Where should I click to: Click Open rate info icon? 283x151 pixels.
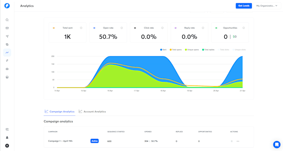[x=122, y=28]
